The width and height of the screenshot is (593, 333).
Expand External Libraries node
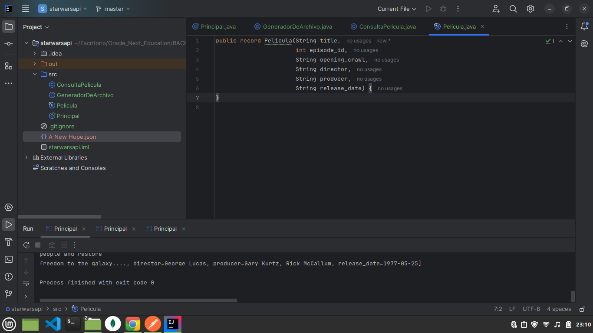(26, 157)
